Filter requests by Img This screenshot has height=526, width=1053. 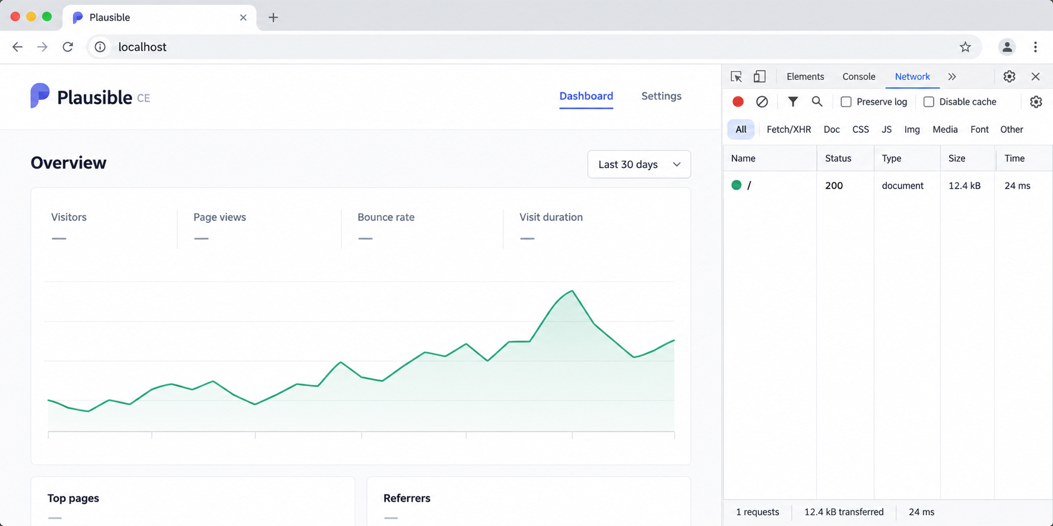tap(912, 129)
